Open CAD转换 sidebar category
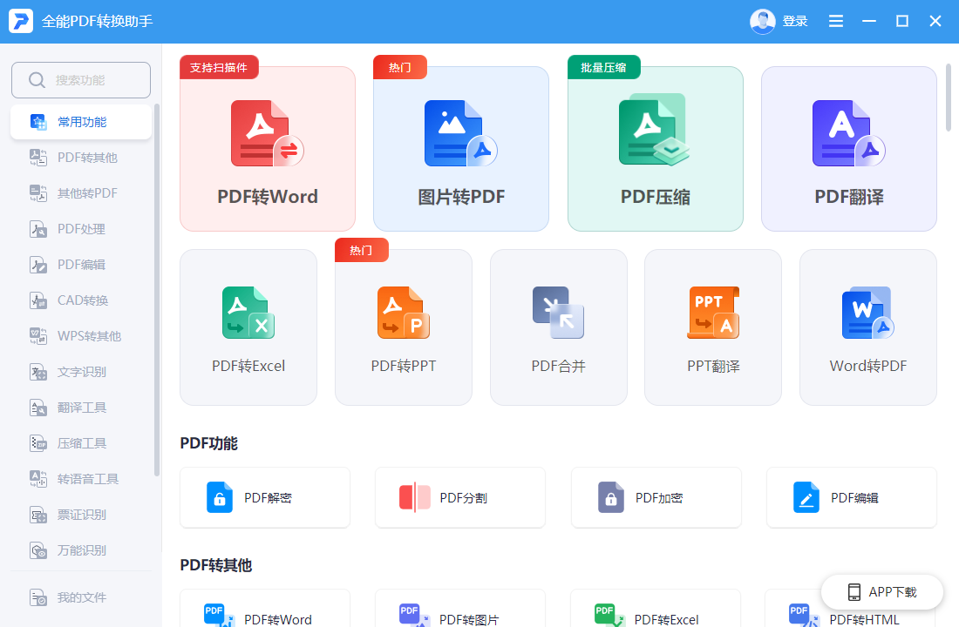The width and height of the screenshot is (959, 627). [81, 300]
